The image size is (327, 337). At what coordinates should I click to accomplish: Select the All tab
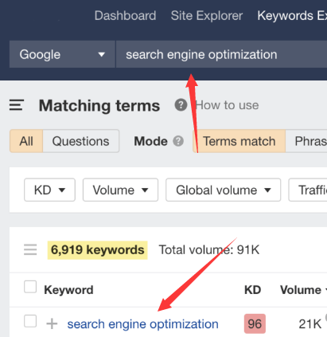point(26,141)
